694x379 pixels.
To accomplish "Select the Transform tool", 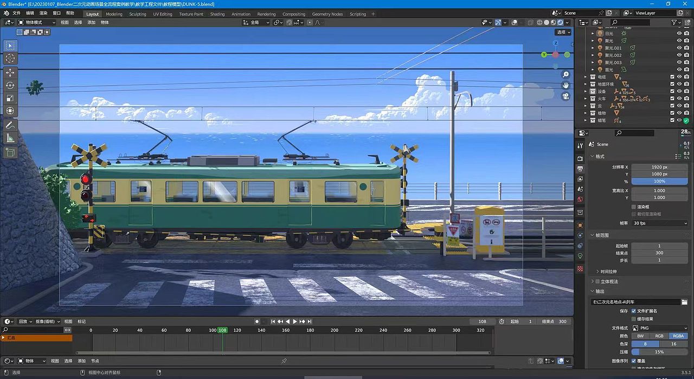I will pyautogui.click(x=10, y=111).
